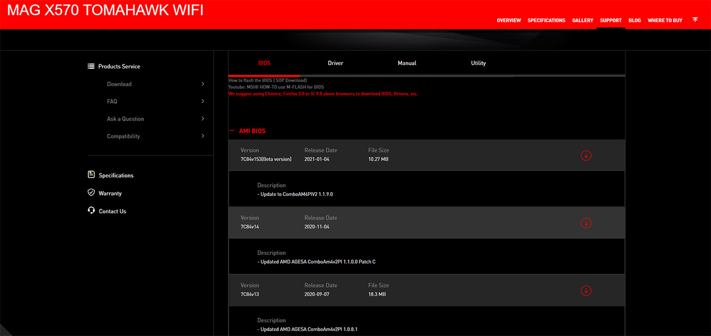Download BIOS version 7C84v14

pos(586,223)
